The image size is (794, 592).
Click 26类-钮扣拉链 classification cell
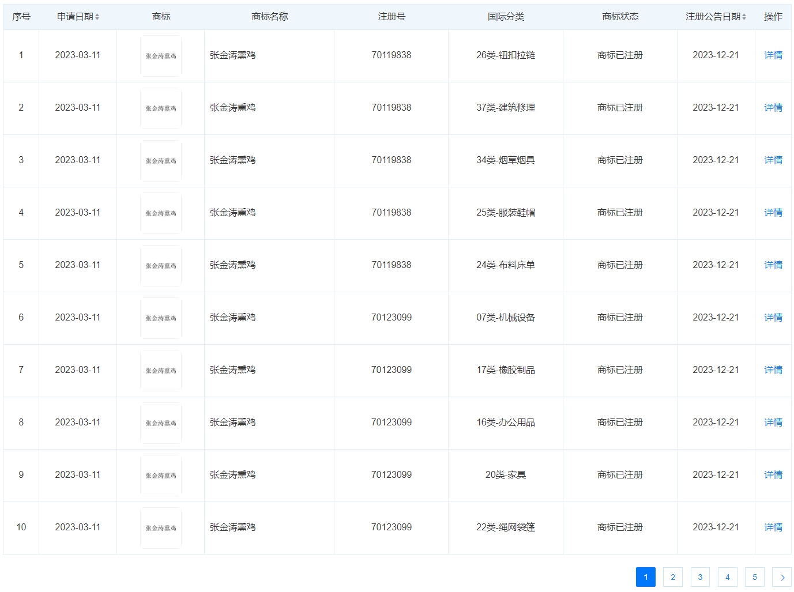point(506,55)
